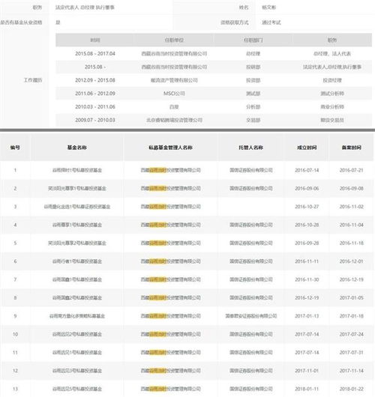Click 交易部 in the 2009.07 row
The image size is (375, 397).
(x=253, y=120)
